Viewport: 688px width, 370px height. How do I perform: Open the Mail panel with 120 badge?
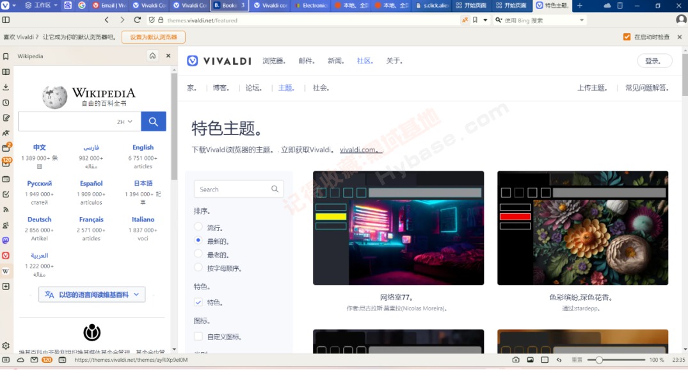click(x=6, y=163)
